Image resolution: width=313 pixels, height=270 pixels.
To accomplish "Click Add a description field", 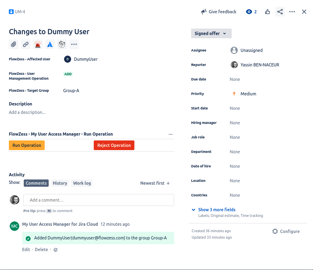I will [x=27, y=112].
